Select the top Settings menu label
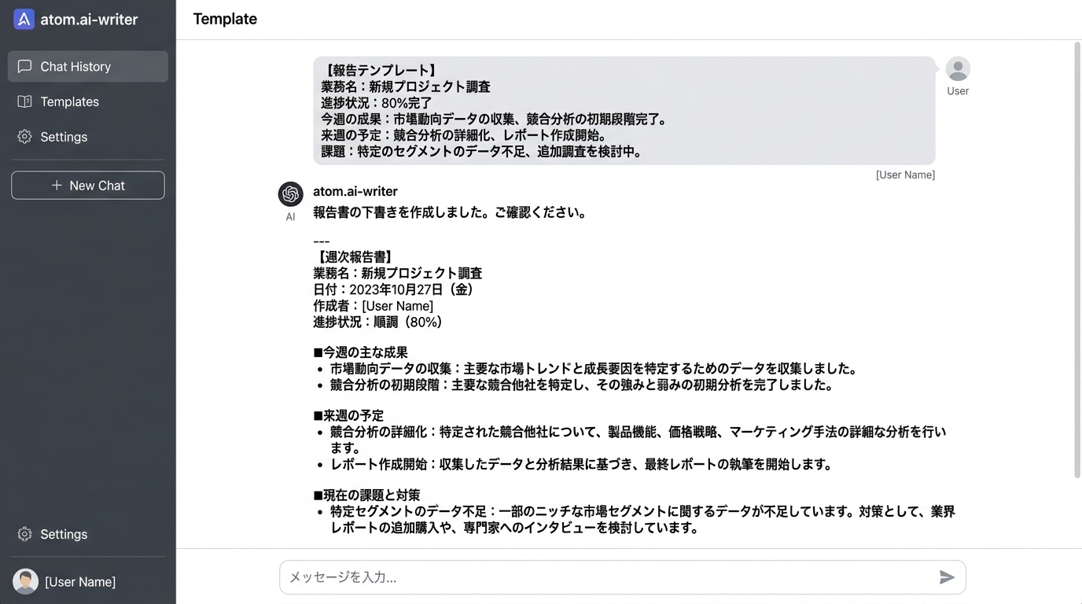This screenshot has height=604, width=1082. [64, 137]
